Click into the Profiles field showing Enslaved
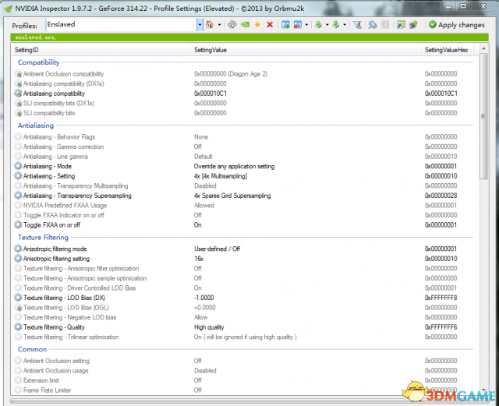Viewport: 499px width, 406px height. [122, 25]
